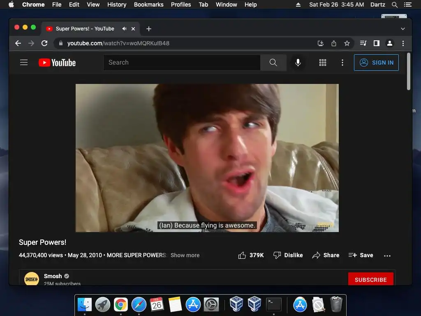Open the View menu
Screen dimensions: 421x316
point(93,5)
